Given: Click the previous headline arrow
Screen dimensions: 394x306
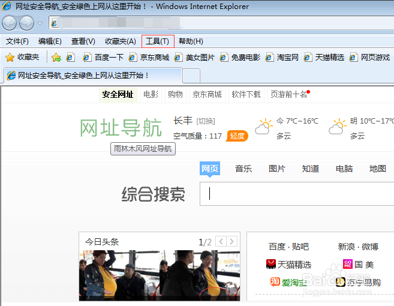Looking at the screenshot, I should tap(221, 242).
